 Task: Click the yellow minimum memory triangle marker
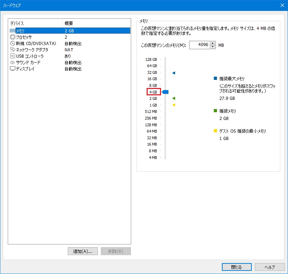pos(174,105)
